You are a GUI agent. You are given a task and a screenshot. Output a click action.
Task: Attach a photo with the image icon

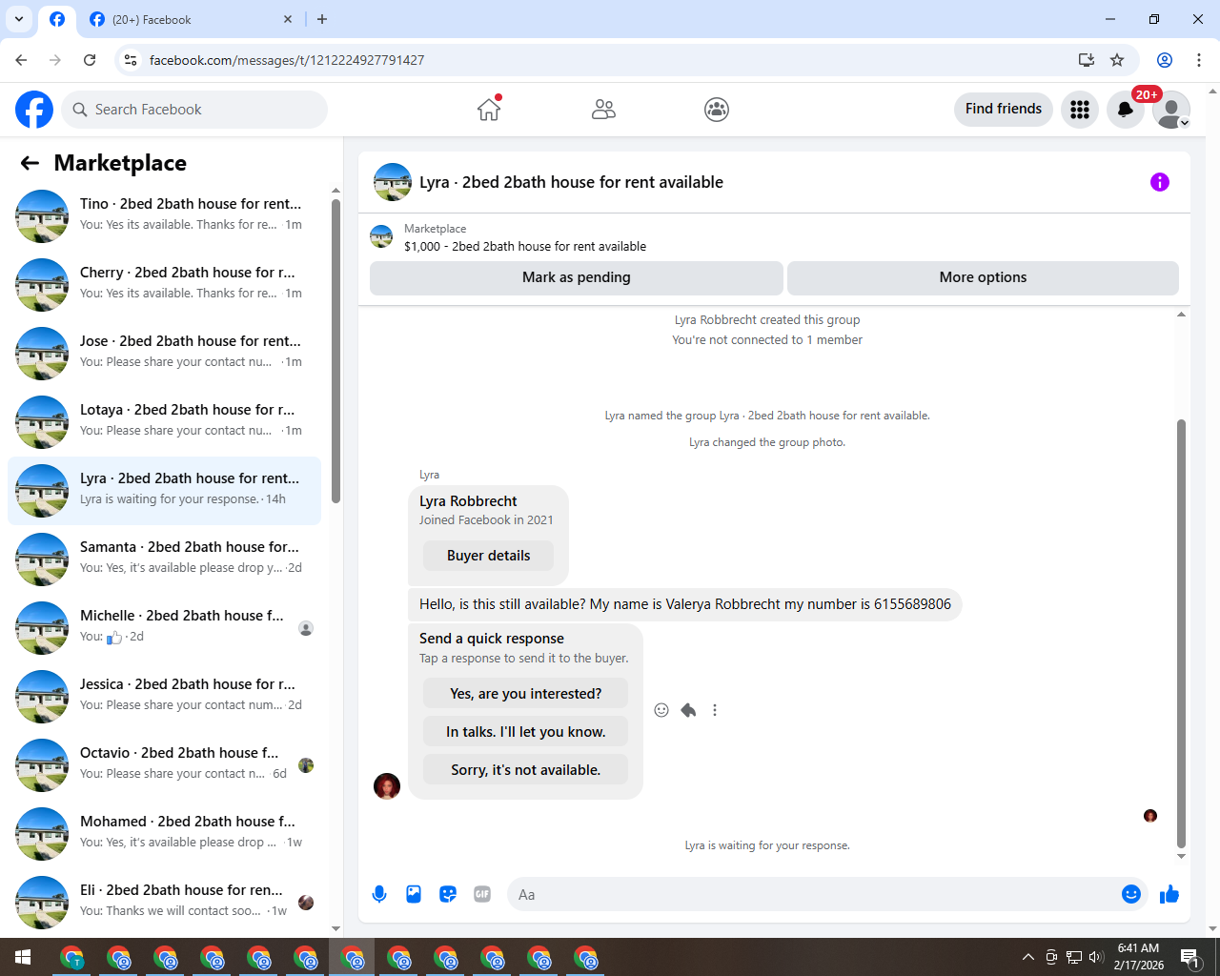[414, 894]
